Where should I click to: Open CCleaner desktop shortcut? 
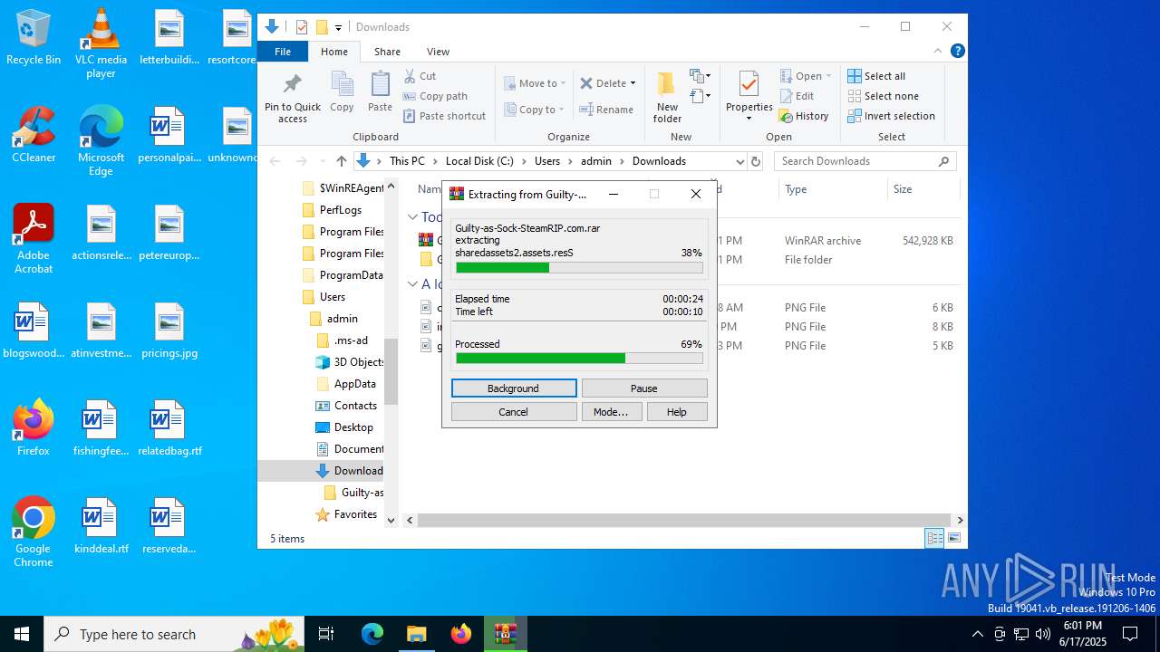(x=34, y=134)
